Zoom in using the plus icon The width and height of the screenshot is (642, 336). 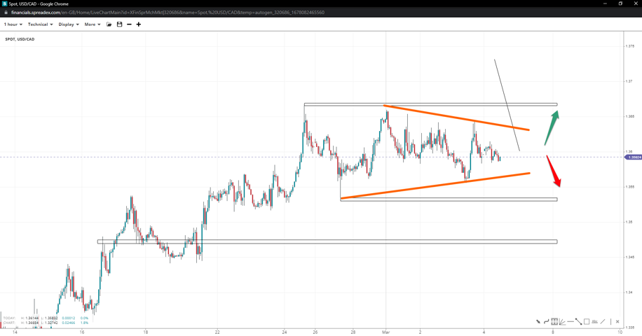point(139,24)
